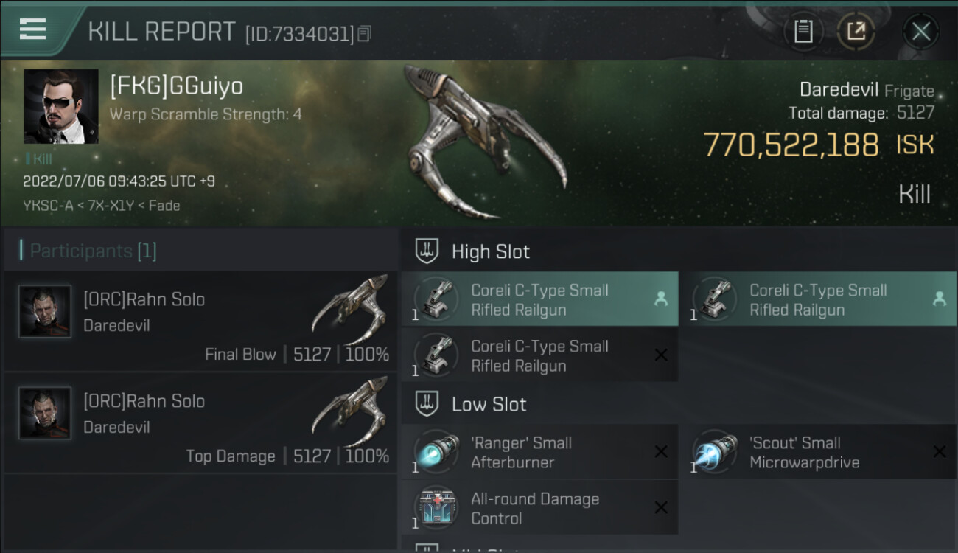Close the kill report window
Viewport: 958px width, 553px height.
click(x=920, y=32)
